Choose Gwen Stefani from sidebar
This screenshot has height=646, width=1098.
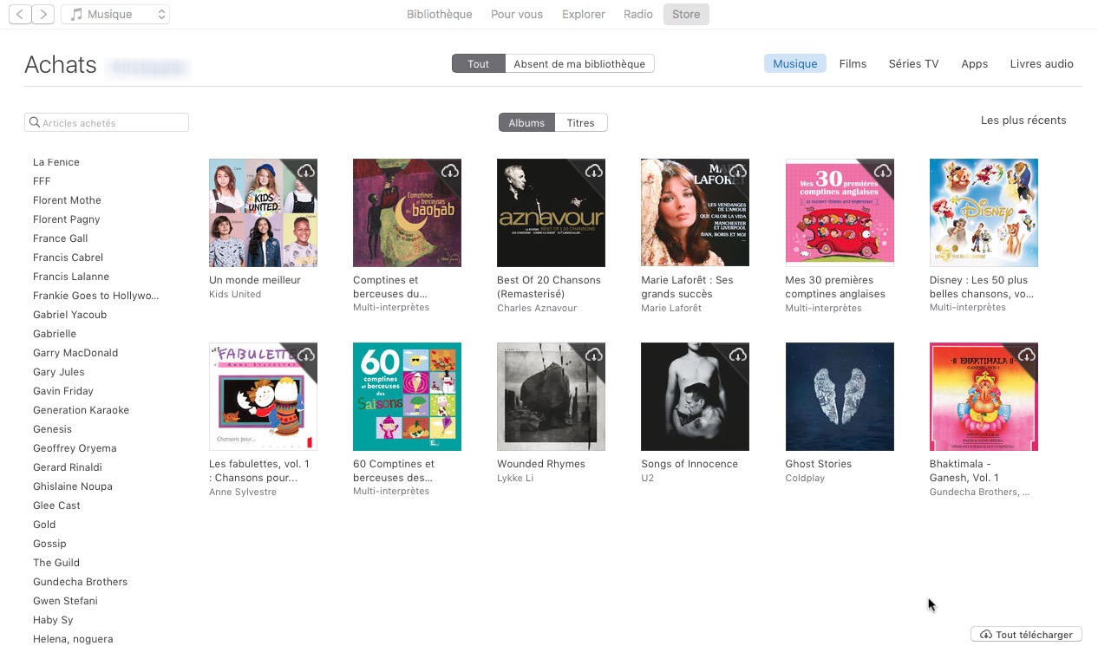65,601
